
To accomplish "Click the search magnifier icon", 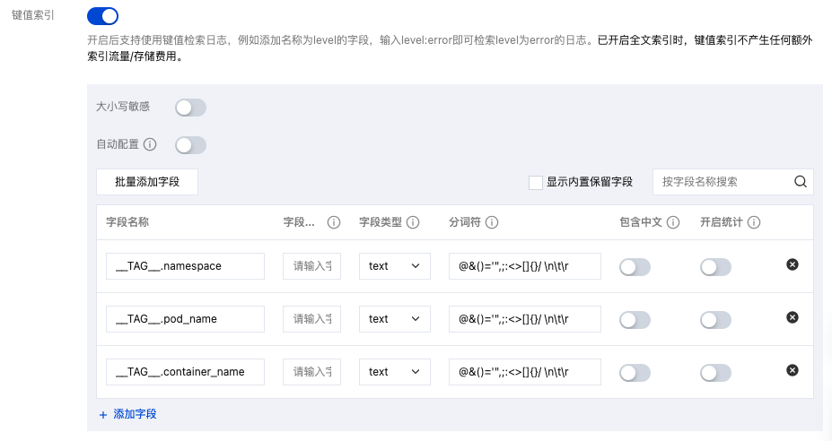I will point(801,182).
